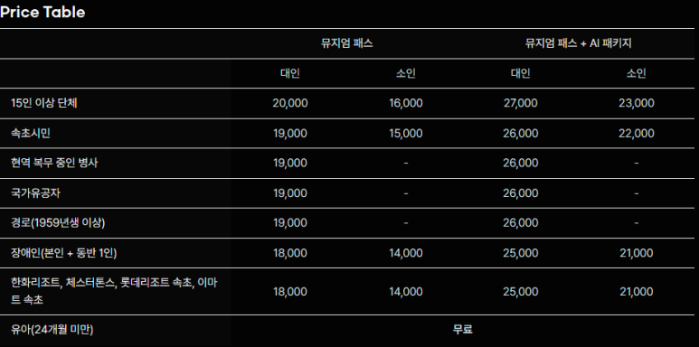The image size is (699, 347).
Task: Click the Price Table heading
Action: point(43,12)
